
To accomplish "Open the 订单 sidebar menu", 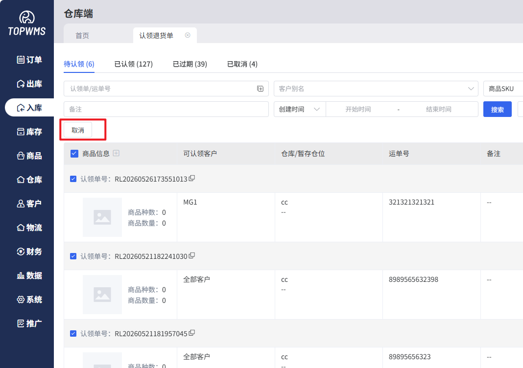I will pyautogui.click(x=29, y=60).
